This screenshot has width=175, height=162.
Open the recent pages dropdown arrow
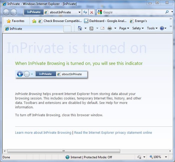[x=20, y=12]
